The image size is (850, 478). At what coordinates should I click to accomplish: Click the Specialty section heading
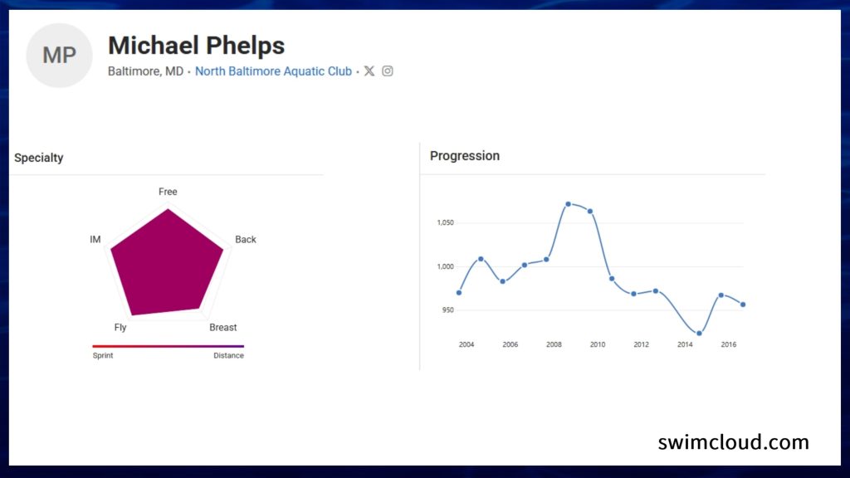tap(38, 158)
